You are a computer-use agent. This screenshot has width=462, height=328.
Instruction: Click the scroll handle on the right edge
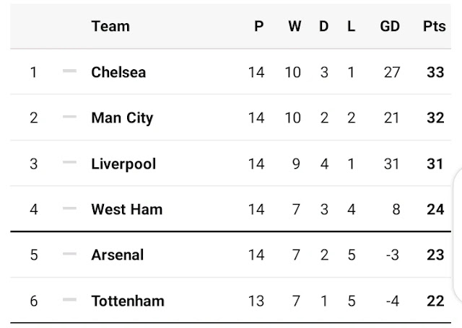click(x=458, y=209)
